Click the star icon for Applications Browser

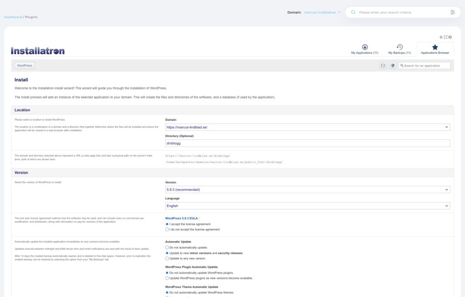(x=435, y=47)
